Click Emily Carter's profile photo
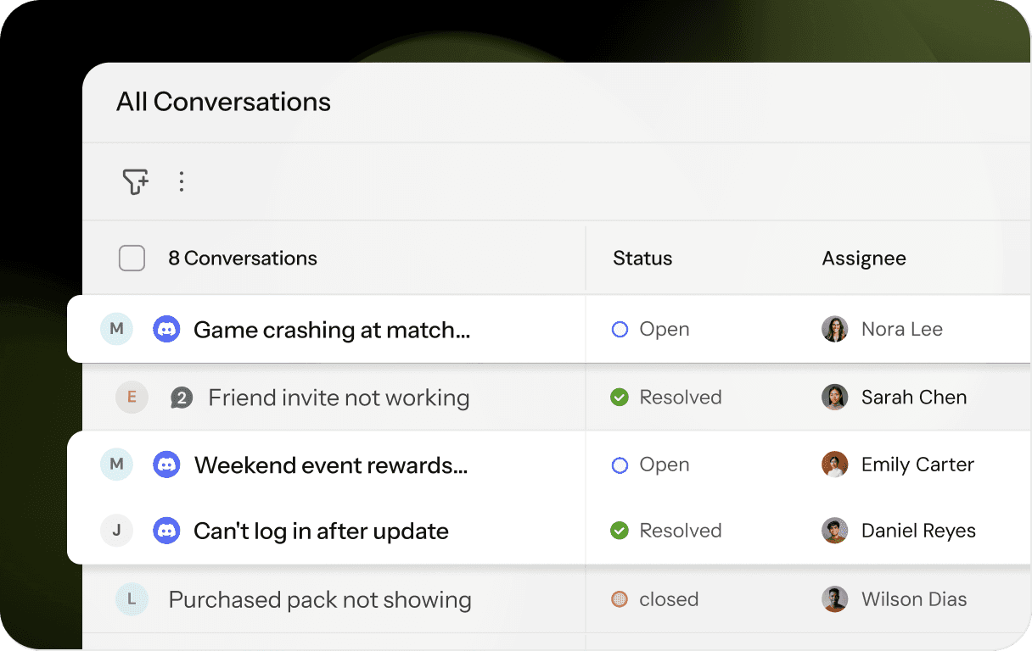Image resolution: width=1032 pixels, height=651 pixels. (x=835, y=465)
